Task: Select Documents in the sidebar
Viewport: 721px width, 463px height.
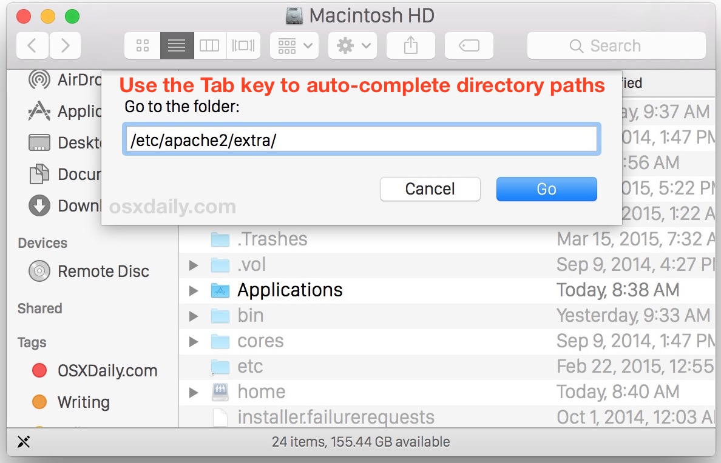Action: (x=64, y=175)
